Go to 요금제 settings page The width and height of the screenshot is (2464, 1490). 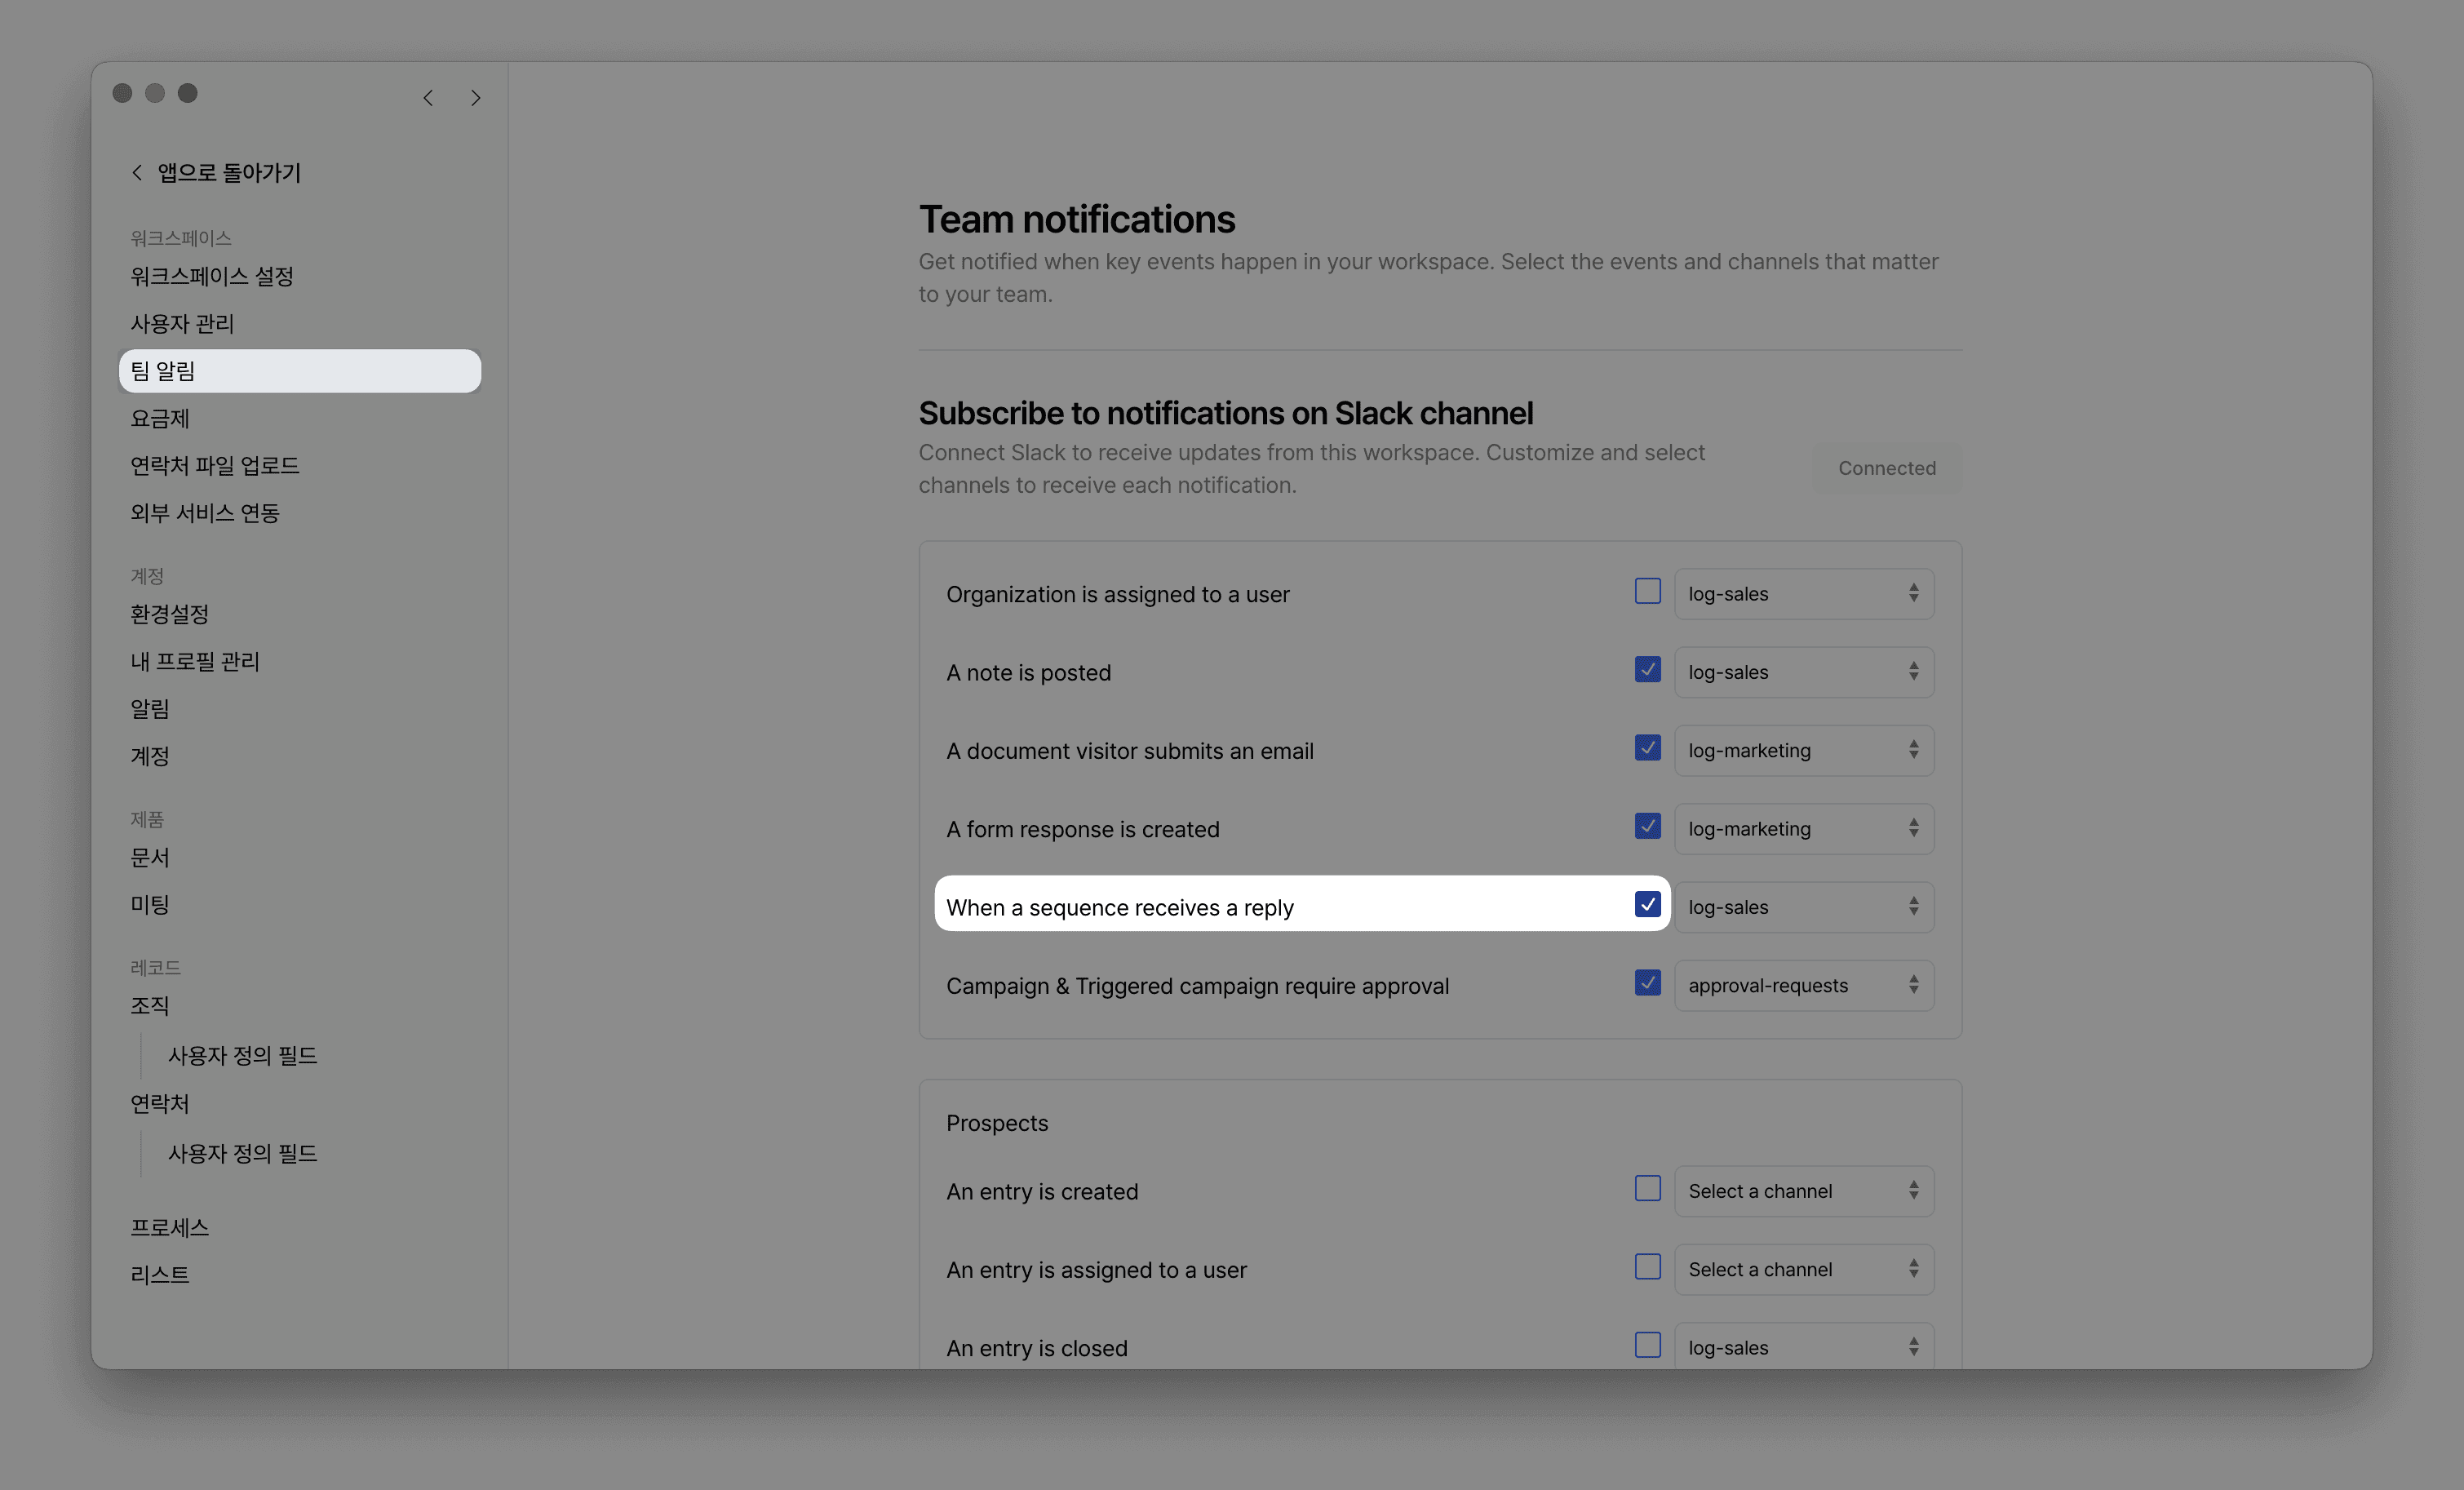160,419
